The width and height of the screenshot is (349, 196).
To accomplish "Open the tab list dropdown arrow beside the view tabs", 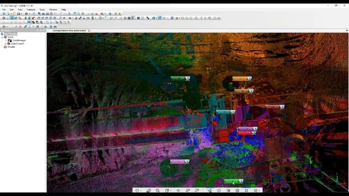I will tap(347, 30).
